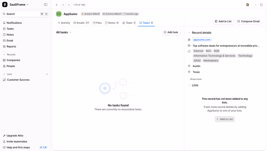Go to next record with down arrow
The height and width of the screenshot is (151, 267).
pyautogui.click(x=68, y=5)
